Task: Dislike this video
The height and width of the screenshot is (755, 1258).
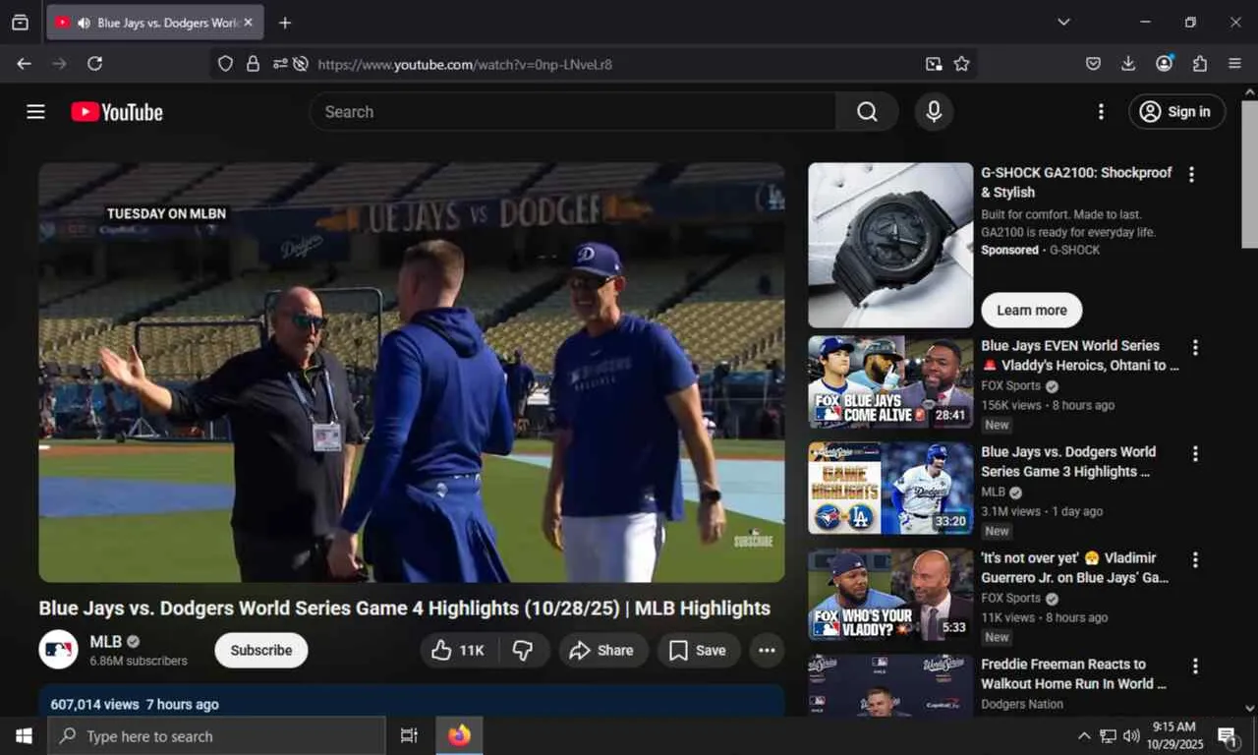Action: point(524,650)
